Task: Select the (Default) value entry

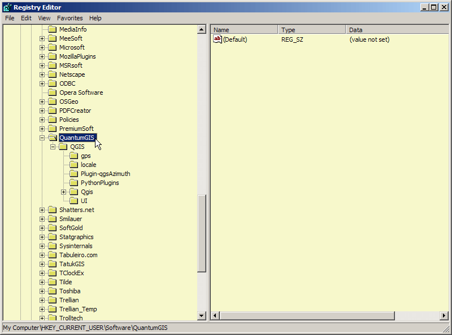Action: [235, 39]
